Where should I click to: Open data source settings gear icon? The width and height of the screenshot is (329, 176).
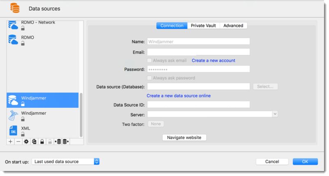pyautogui.click(x=26, y=141)
